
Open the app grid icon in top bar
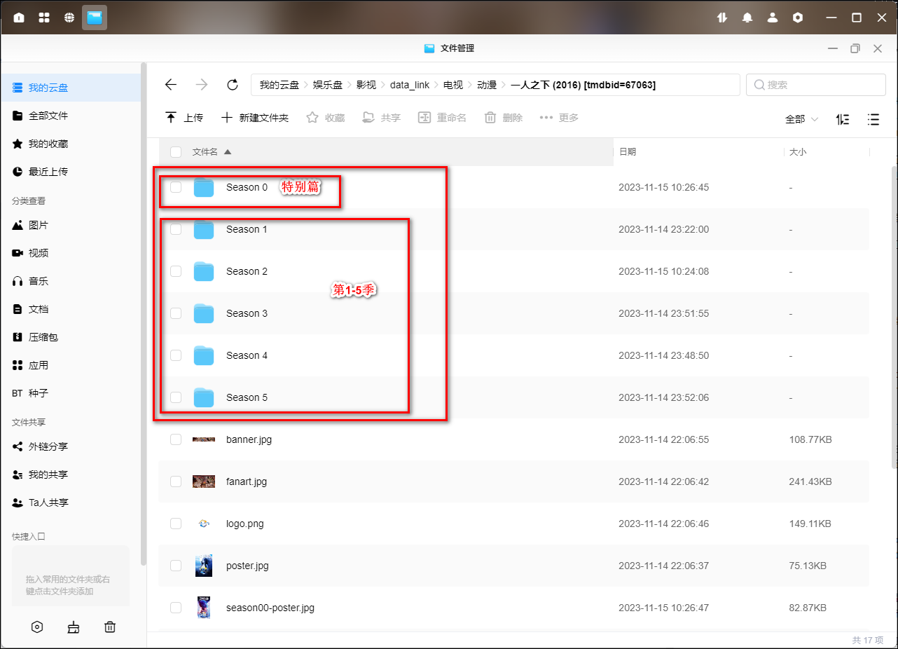pyautogui.click(x=44, y=18)
